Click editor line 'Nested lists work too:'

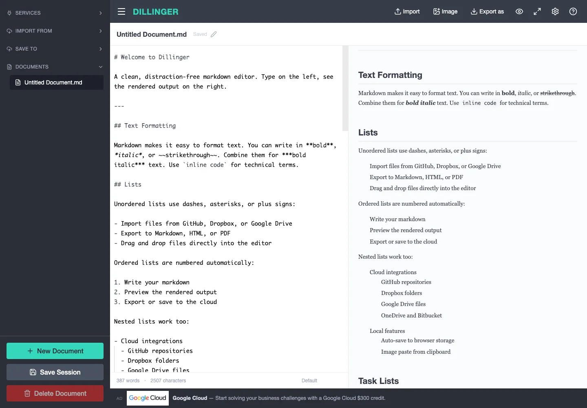(151, 322)
